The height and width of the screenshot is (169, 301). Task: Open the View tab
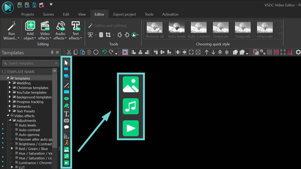(x=82, y=14)
